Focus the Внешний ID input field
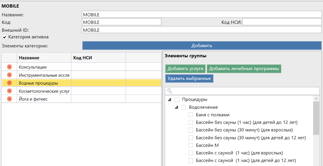This screenshot has height=166, width=323. [202, 30]
